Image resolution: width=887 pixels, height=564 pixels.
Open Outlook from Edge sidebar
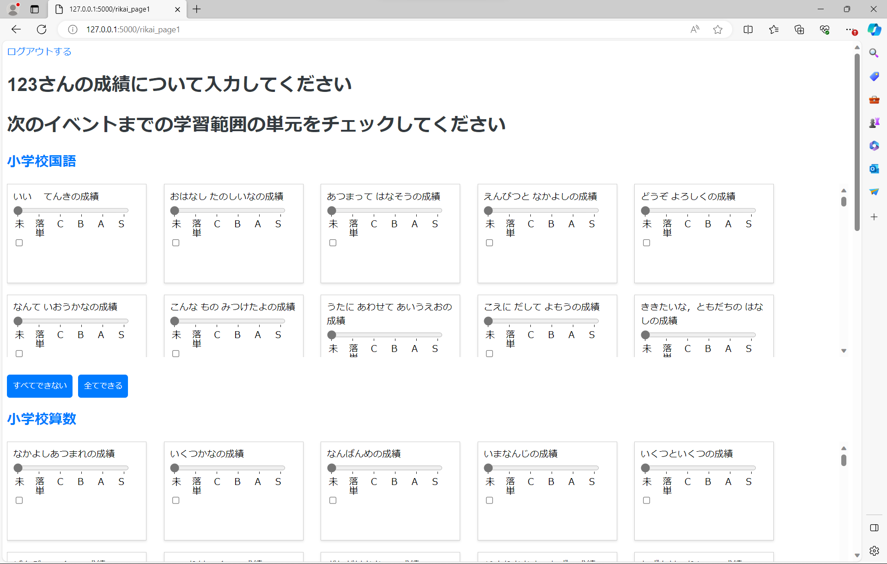(x=874, y=169)
